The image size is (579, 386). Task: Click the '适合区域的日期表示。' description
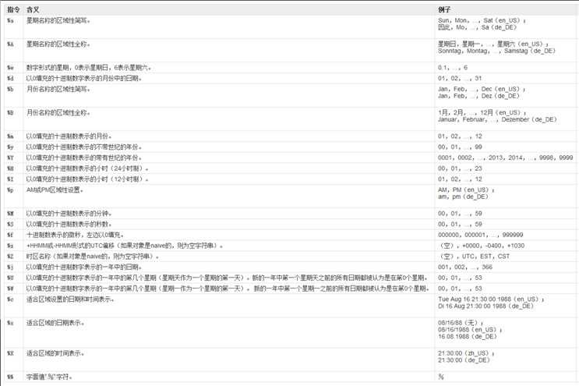(x=55, y=323)
